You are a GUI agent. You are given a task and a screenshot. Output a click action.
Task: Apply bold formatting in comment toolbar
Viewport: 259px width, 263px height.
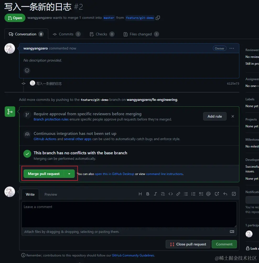[148, 194]
